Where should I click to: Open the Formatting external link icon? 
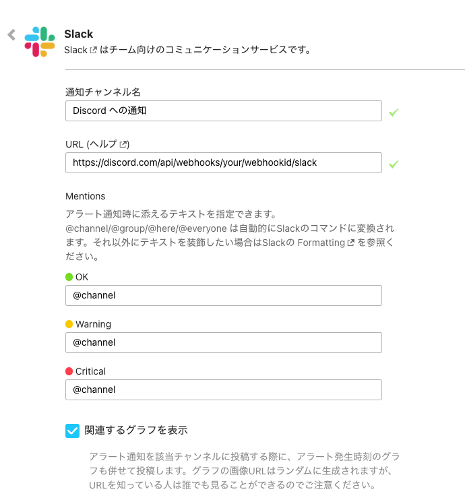tap(350, 243)
